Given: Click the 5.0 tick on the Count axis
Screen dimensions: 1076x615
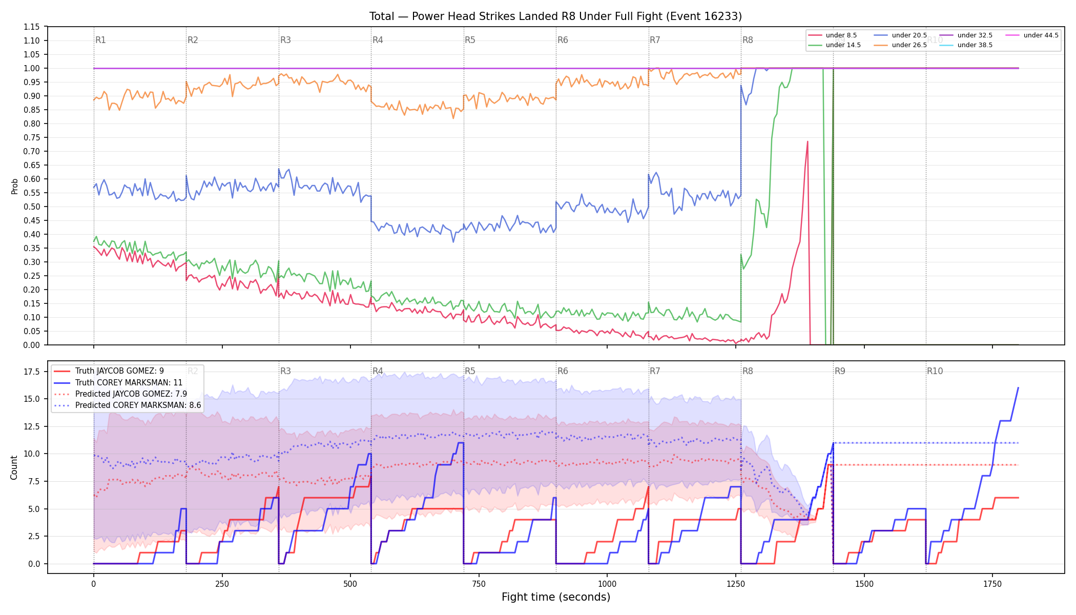Looking at the screenshot, I should tap(34, 509).
